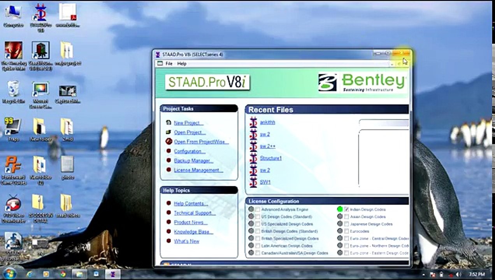
Task: Enable US Specialized Design Codes checkbox
Action: point(258,224)
